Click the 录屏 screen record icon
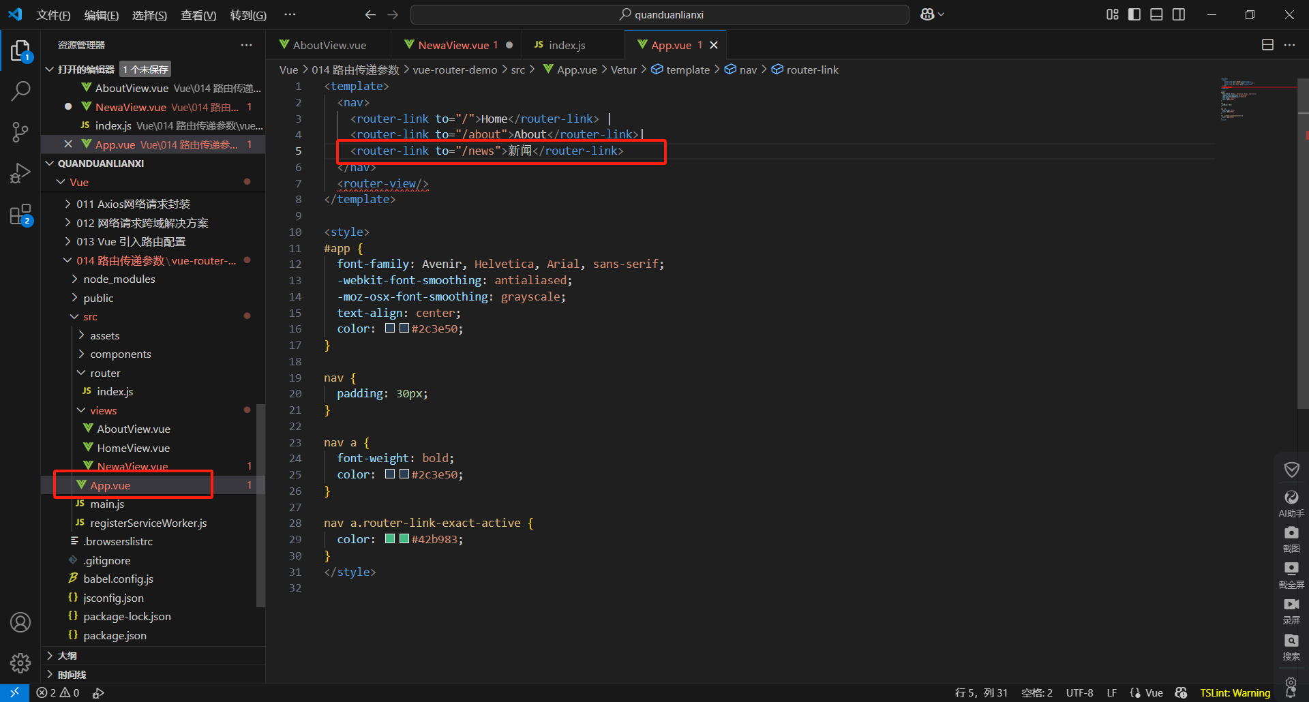 point(1291,611)
